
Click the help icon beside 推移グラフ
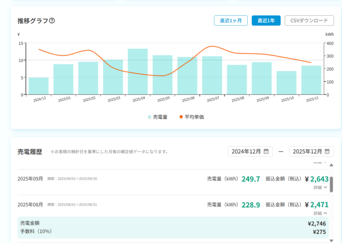(52, 21)
